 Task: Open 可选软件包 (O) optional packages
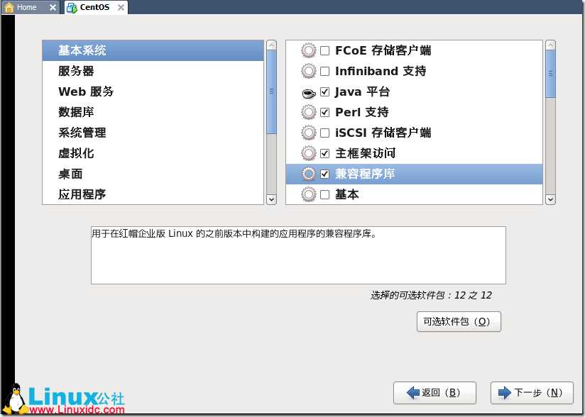[459, 321]
